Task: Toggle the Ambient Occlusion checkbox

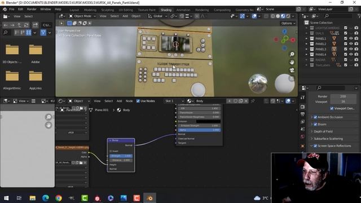Action: 315,117
